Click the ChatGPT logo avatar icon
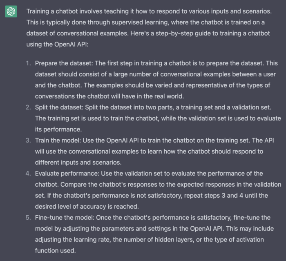This screenshot has height=261, width=286. click(11, 11)
